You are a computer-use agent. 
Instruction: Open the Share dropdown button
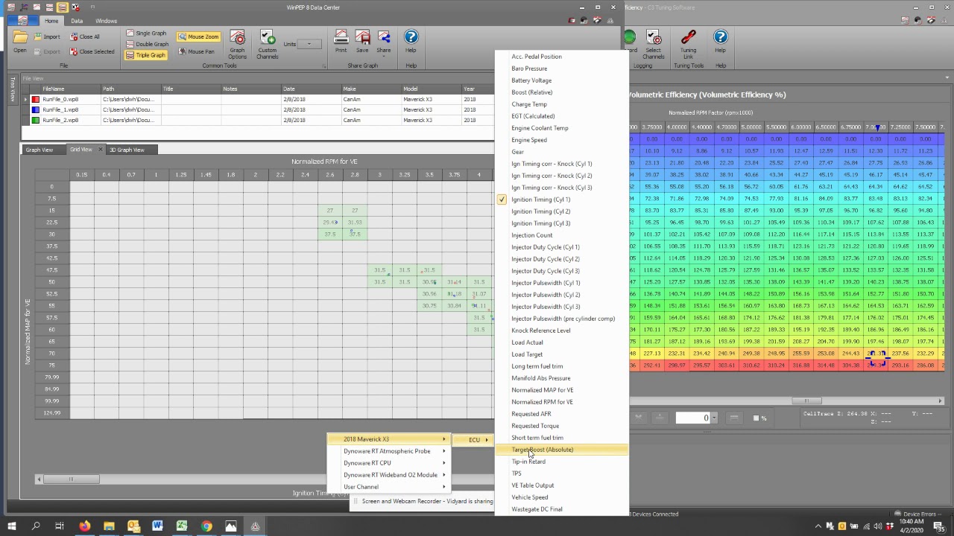point(384,42)
